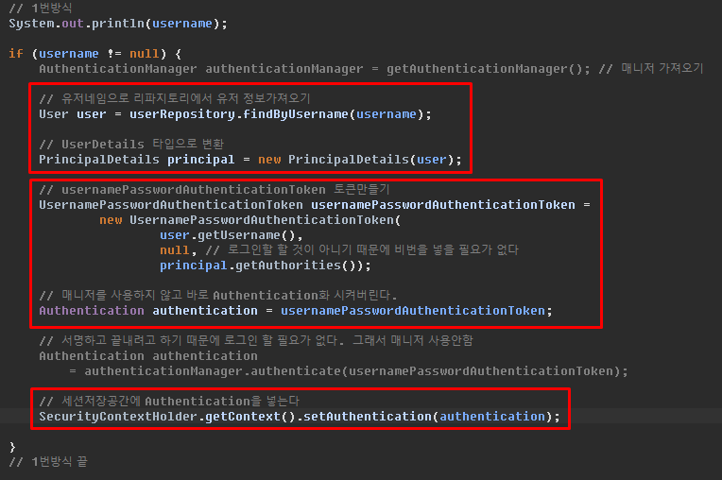Click the System.out.println(username) line

tap(118, 24)
